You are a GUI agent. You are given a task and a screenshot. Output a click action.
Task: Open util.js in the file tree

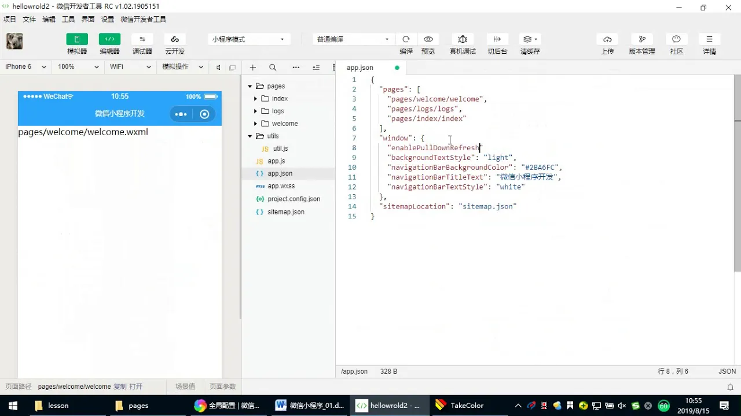[x=280, y=149]
